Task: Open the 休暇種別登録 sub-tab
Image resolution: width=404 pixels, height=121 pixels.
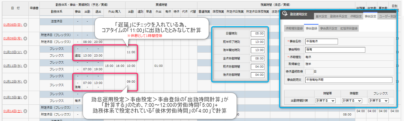Action: (x=293, y=28)
